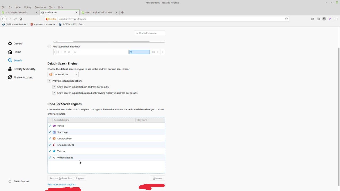Open the Edit menu
The height and width of the screenshot is (191, 340).
coord(10,7)
